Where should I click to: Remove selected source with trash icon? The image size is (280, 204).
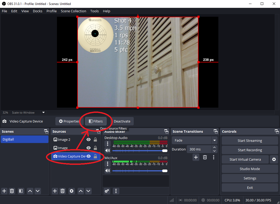(x=62, y=191)
